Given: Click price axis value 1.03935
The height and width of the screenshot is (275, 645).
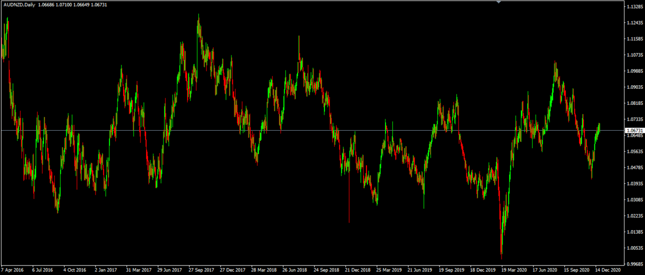Looking at the screenshot, I should coord(634,184).
